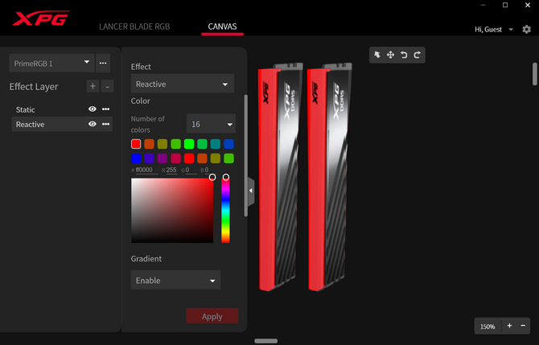Click the canvas vertical scrollbar at right
The height and width of the screenshot is (345, 539).
click(535, 74)
